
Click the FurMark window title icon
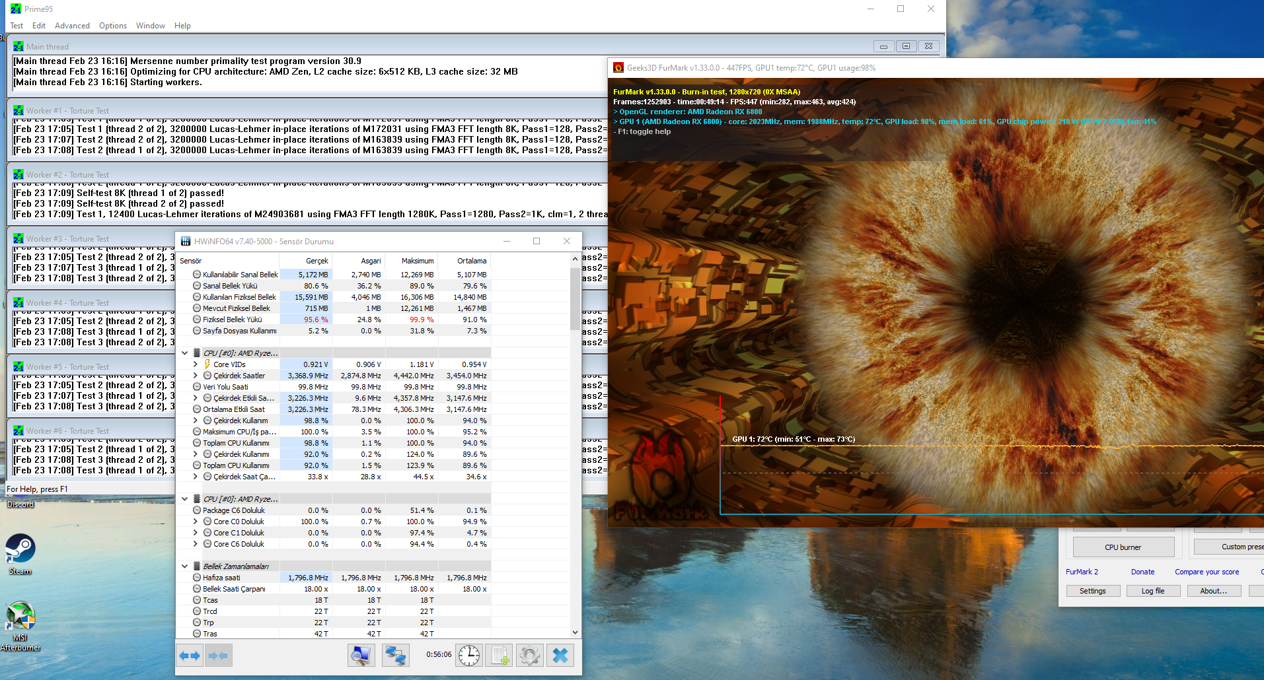618,67
